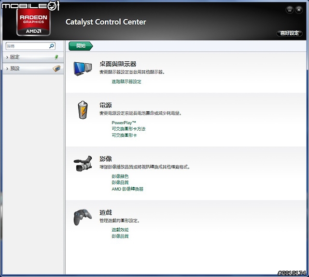The height and width of the screenshot is (277, 309).
Task: Open the 喜好設定 preferences button
Action: click(x=290, y=33)
